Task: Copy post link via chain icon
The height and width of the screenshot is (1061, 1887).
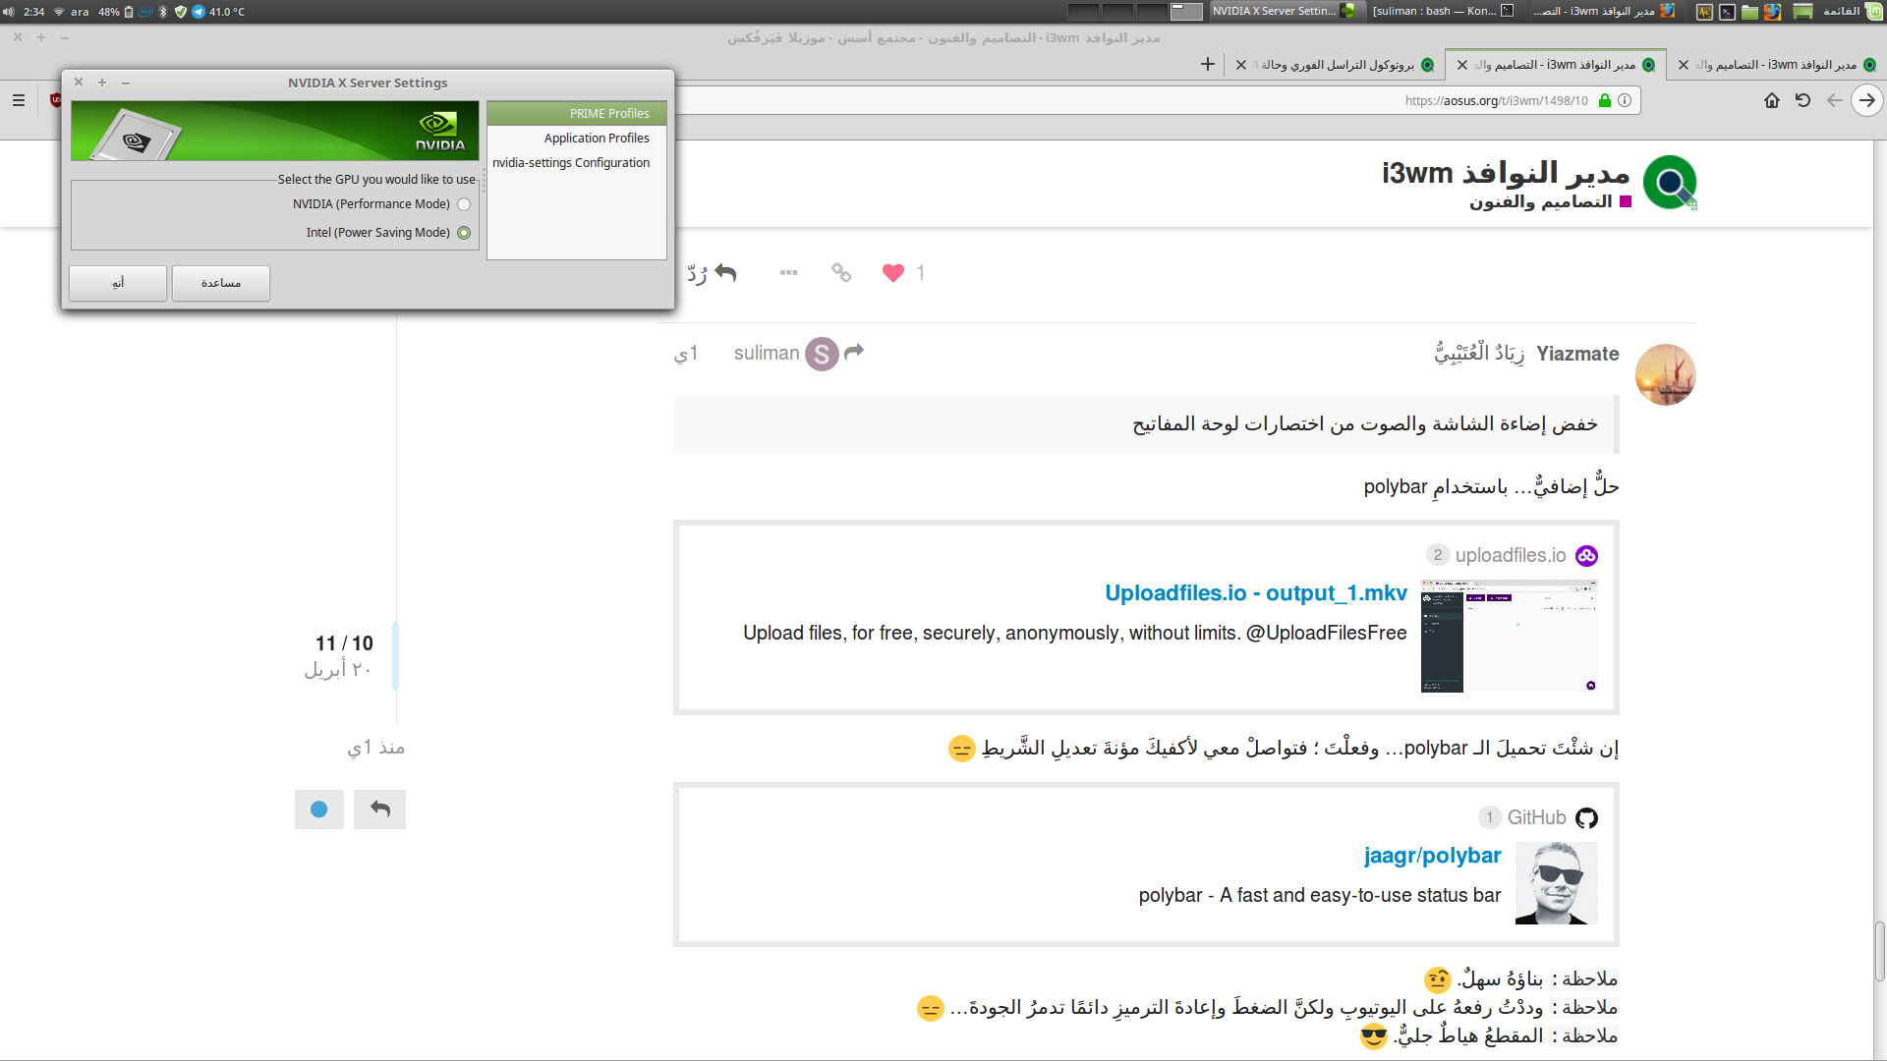Action: [x=841, y=272]
